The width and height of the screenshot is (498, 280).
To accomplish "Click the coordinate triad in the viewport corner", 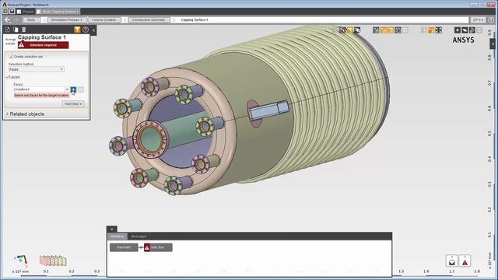I will pyautogui.click(x=21, y=260).
